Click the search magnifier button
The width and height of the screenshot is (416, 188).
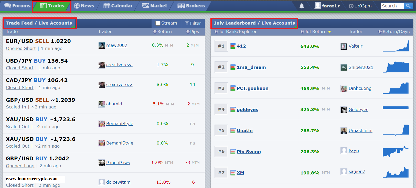408,6
